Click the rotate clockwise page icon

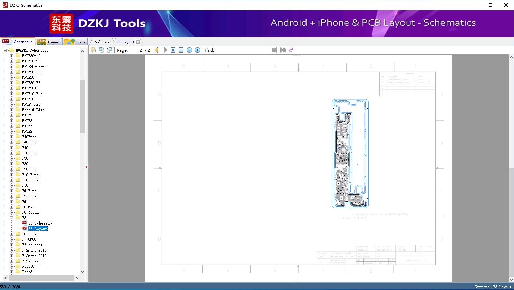point(109,50)
